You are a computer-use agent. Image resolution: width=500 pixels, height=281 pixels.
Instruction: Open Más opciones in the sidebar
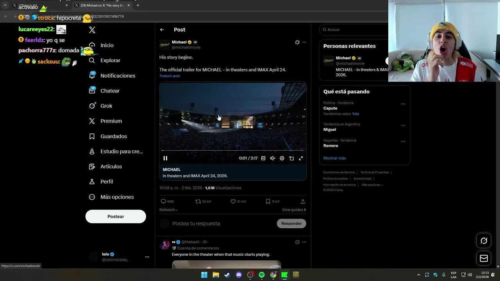point(111,197)
